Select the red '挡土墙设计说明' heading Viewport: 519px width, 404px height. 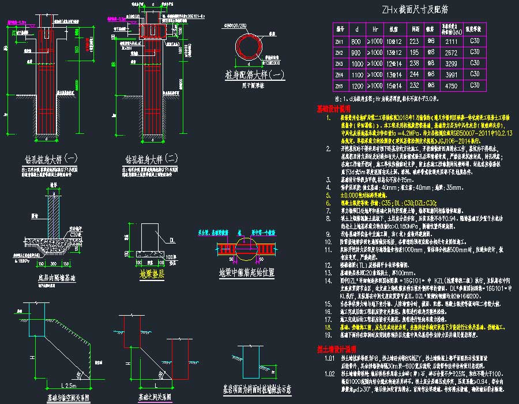point(337,350)
